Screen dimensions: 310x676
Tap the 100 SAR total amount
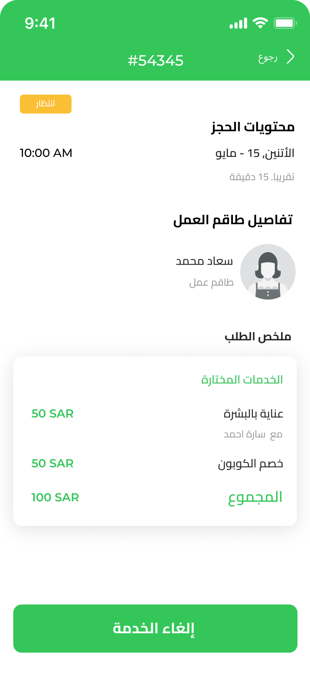coord(55,497)
